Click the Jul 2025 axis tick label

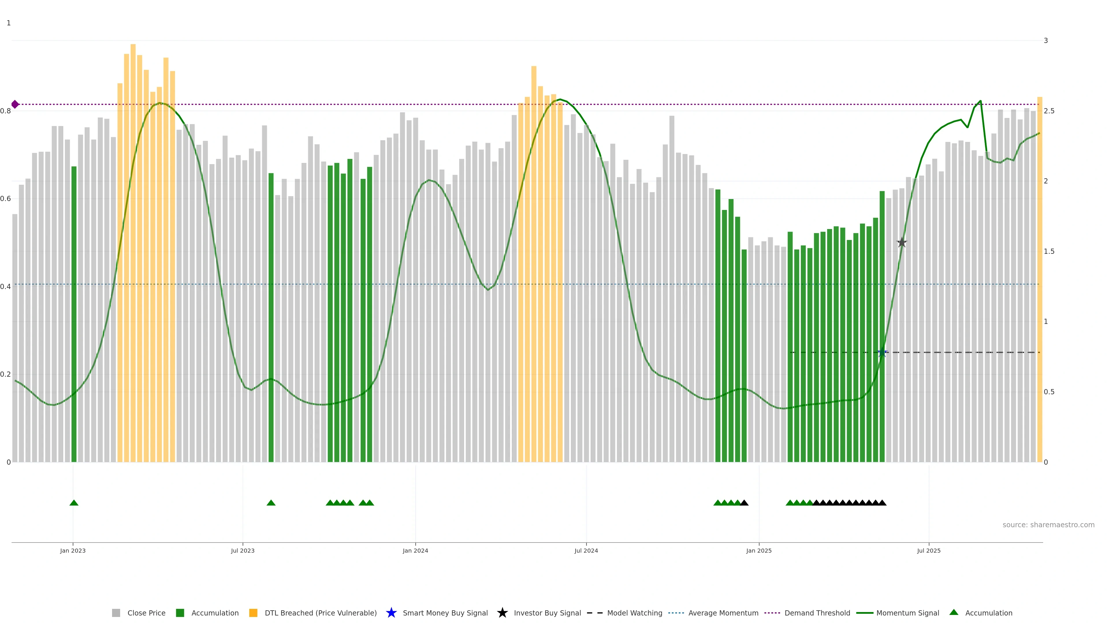pos(928,551)
